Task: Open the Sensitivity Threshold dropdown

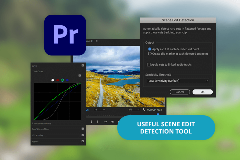Action: 178,81
